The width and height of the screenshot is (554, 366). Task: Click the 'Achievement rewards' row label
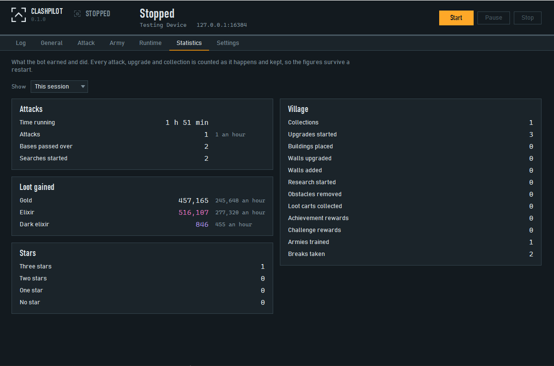pos(318,218)
